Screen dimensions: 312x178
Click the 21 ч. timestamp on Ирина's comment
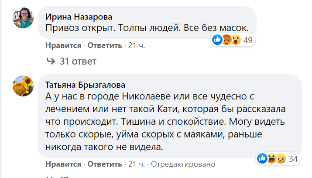tap(136, 45)
